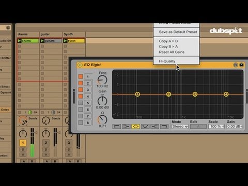Click the browser circular icon top-left
Viewport: 248px width, 186px height.
coord(8,28)
